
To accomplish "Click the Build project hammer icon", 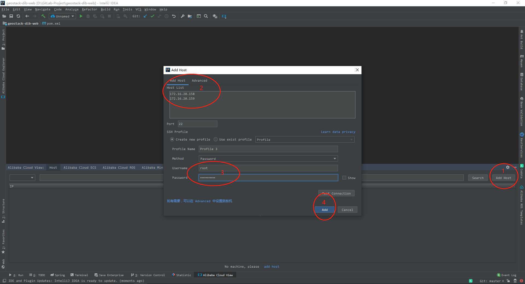I will tap(43, 16).
